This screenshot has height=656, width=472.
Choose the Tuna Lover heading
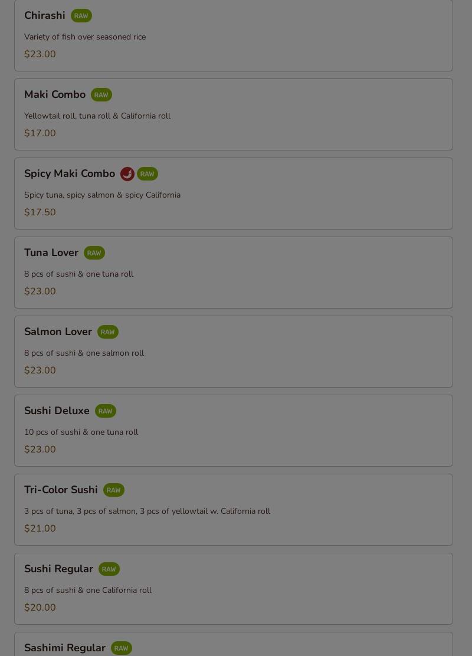[51, 252]
